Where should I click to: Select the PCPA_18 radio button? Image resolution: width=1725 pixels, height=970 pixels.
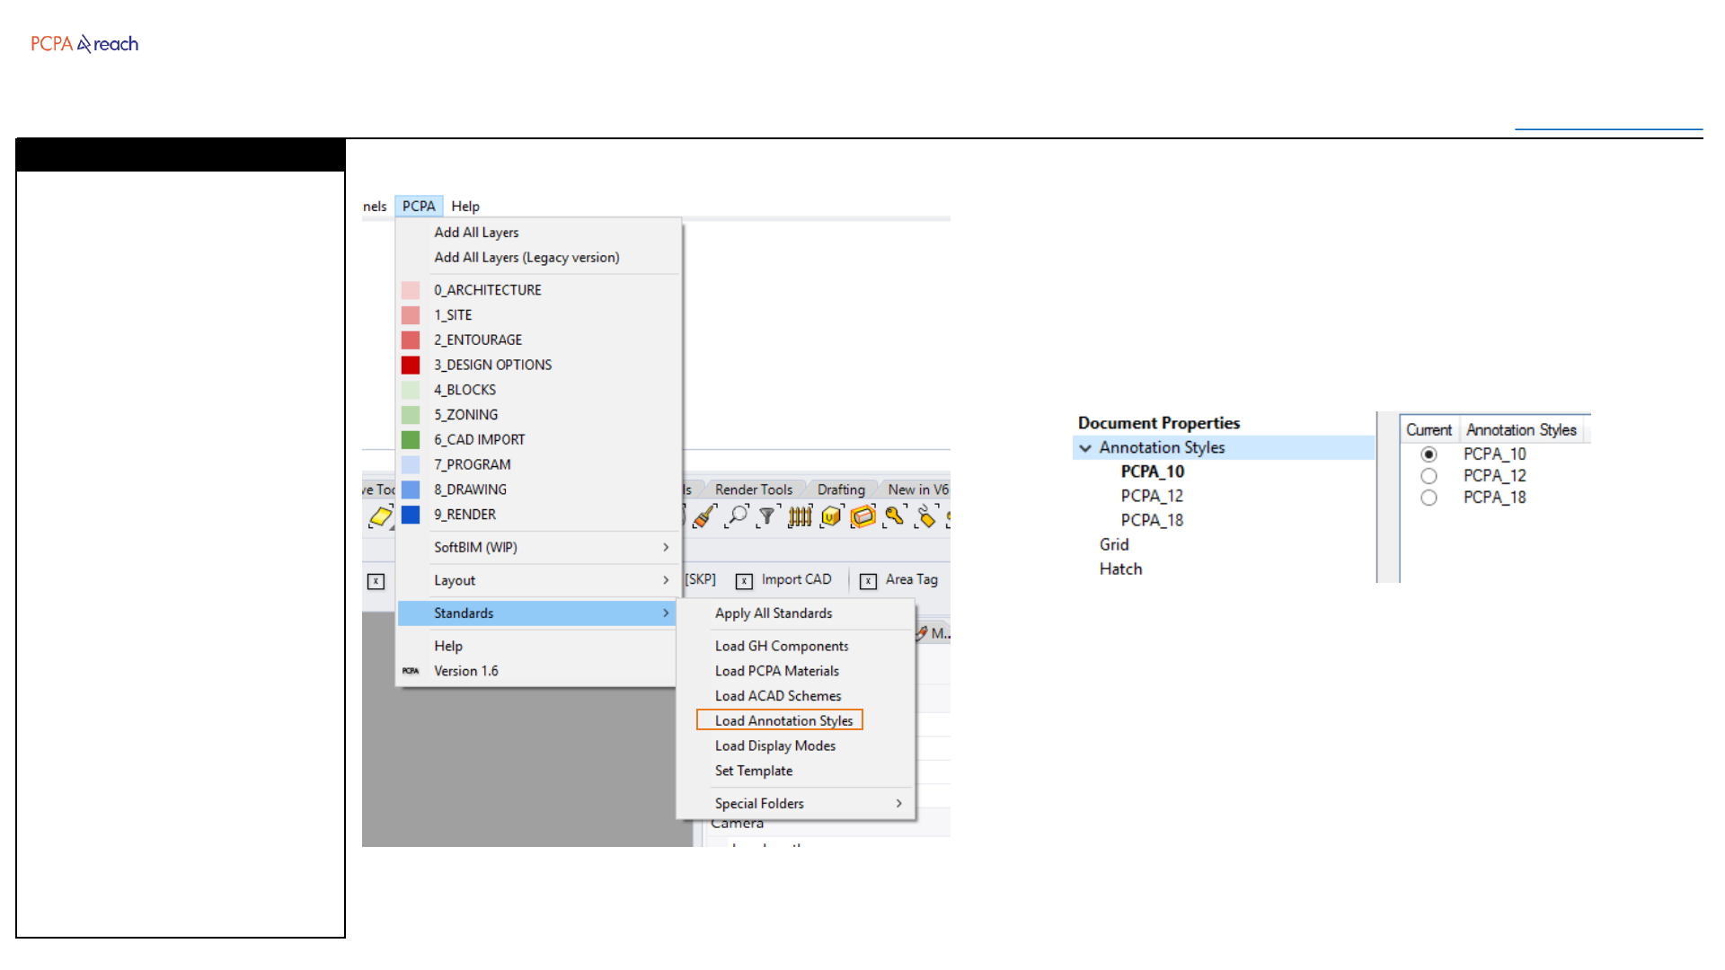tap(1429, 498)
